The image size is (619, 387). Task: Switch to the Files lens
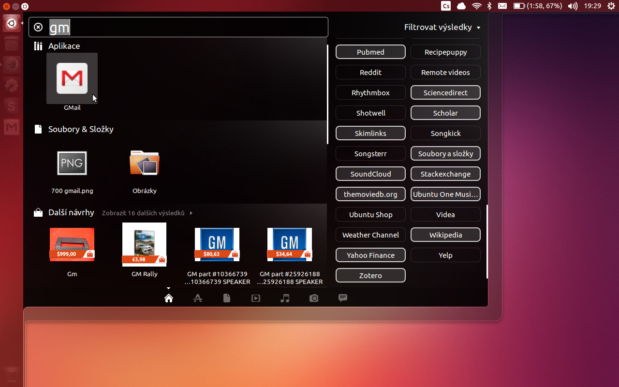pos(227,298)
